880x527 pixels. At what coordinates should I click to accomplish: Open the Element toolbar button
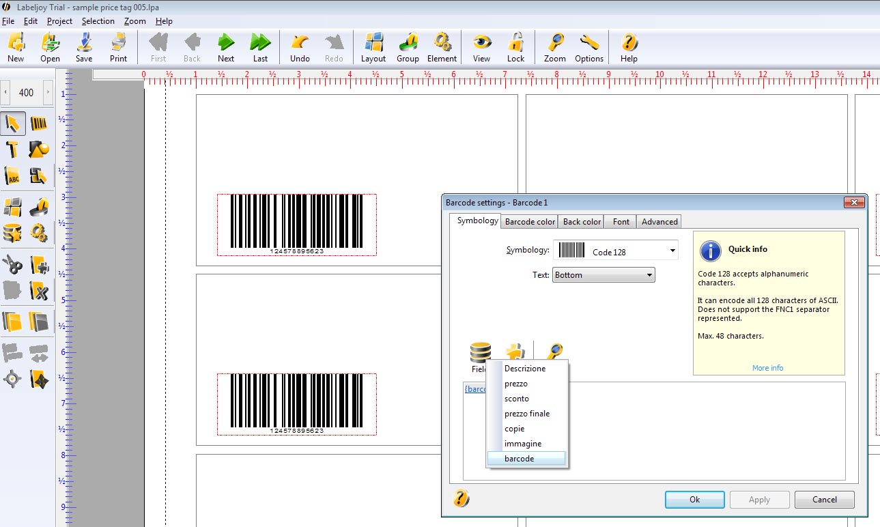click(442, 48)
